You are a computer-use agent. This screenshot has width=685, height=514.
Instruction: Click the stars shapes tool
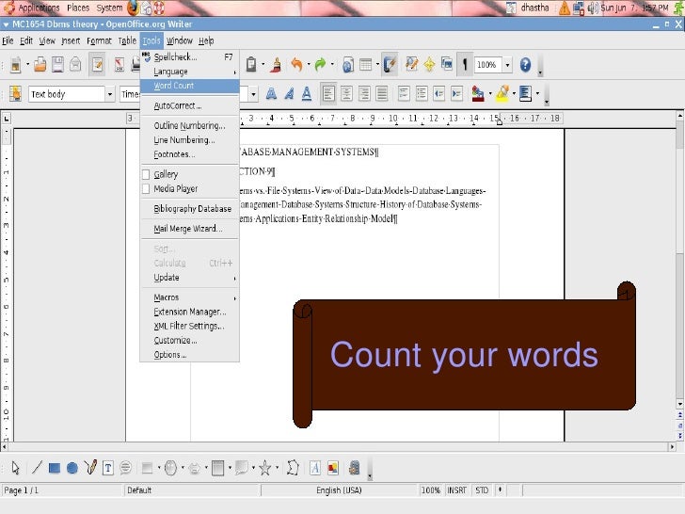coord(265,467)
